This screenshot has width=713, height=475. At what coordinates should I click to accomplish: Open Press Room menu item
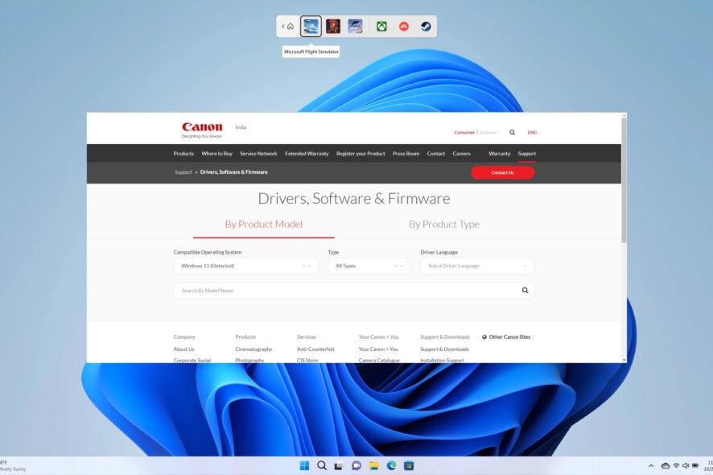click(x=406, y=154)
